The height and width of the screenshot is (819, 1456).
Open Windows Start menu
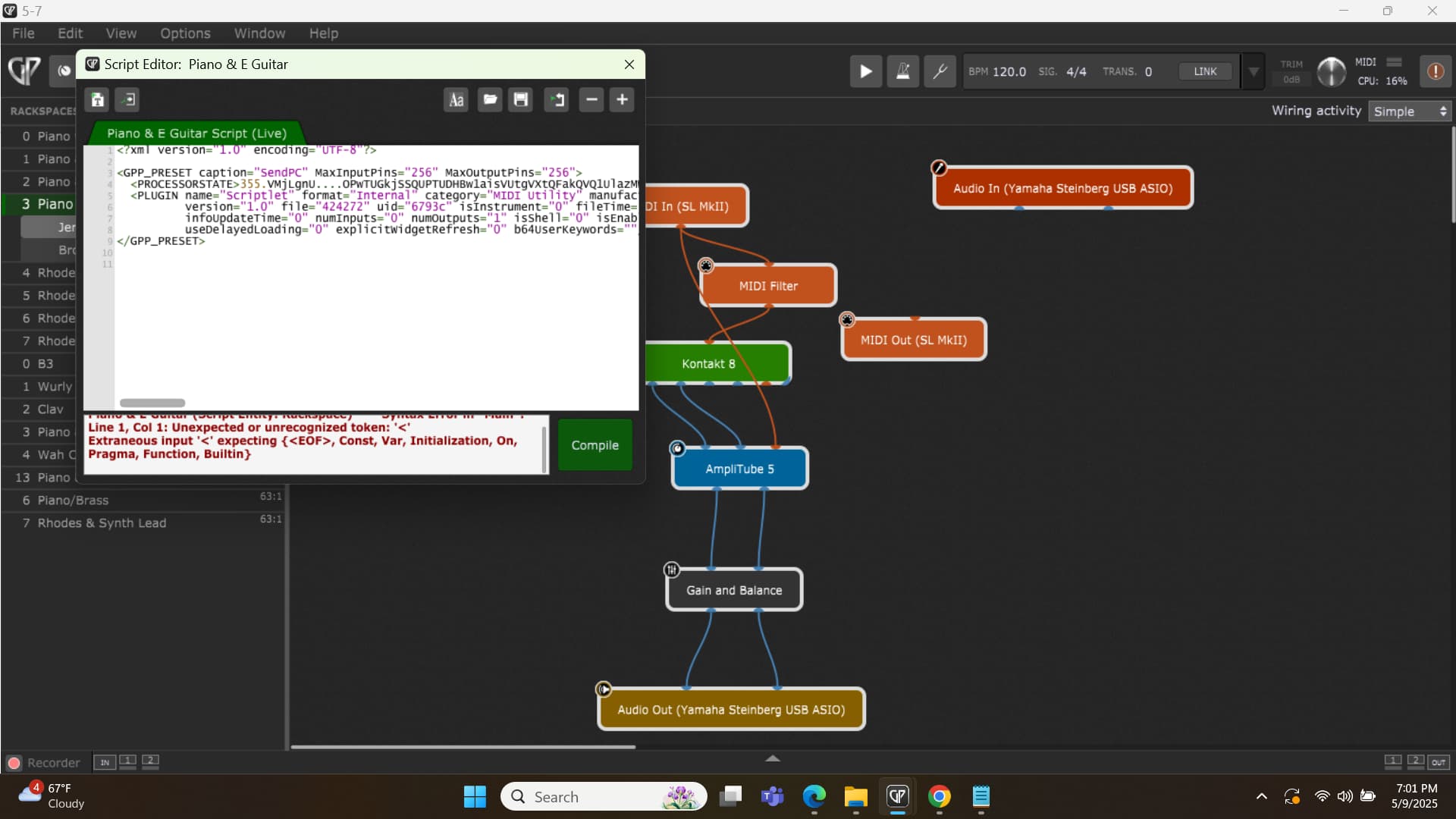(x=475, y=796)
